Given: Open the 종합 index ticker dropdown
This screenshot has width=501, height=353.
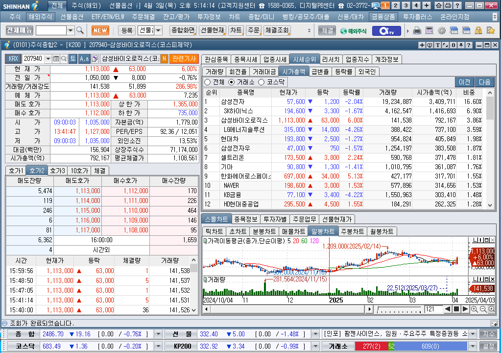Looking at the screenshot, I should (x=158, y=334).
